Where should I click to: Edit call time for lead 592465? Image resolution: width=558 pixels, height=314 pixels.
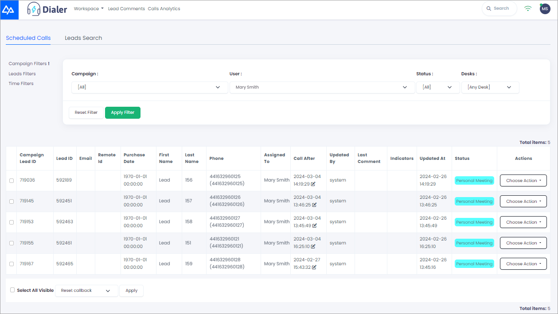pos(314,267)
